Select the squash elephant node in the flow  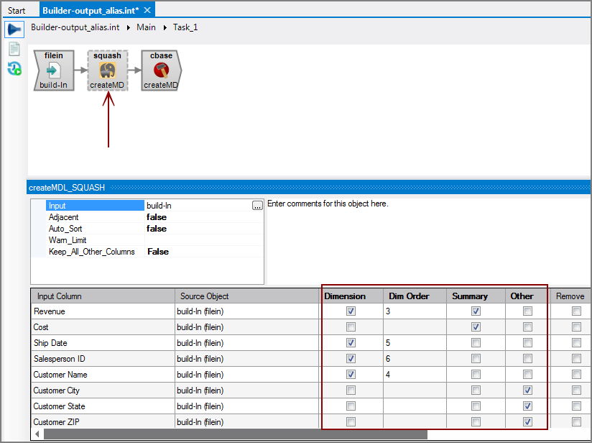click(x=107, y=70)
